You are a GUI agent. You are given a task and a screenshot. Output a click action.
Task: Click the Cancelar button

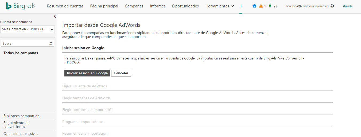(x=121, y=73)
